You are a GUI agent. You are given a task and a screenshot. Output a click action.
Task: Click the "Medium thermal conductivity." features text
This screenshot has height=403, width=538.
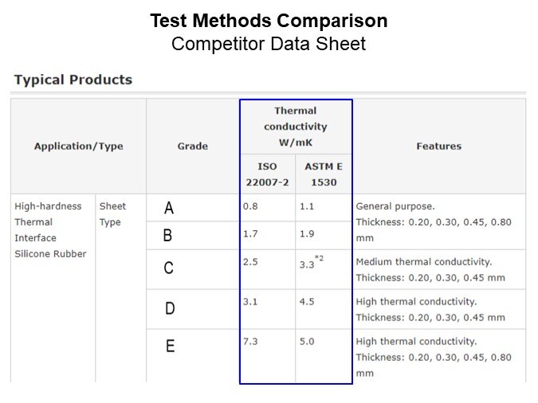[423, 262]
